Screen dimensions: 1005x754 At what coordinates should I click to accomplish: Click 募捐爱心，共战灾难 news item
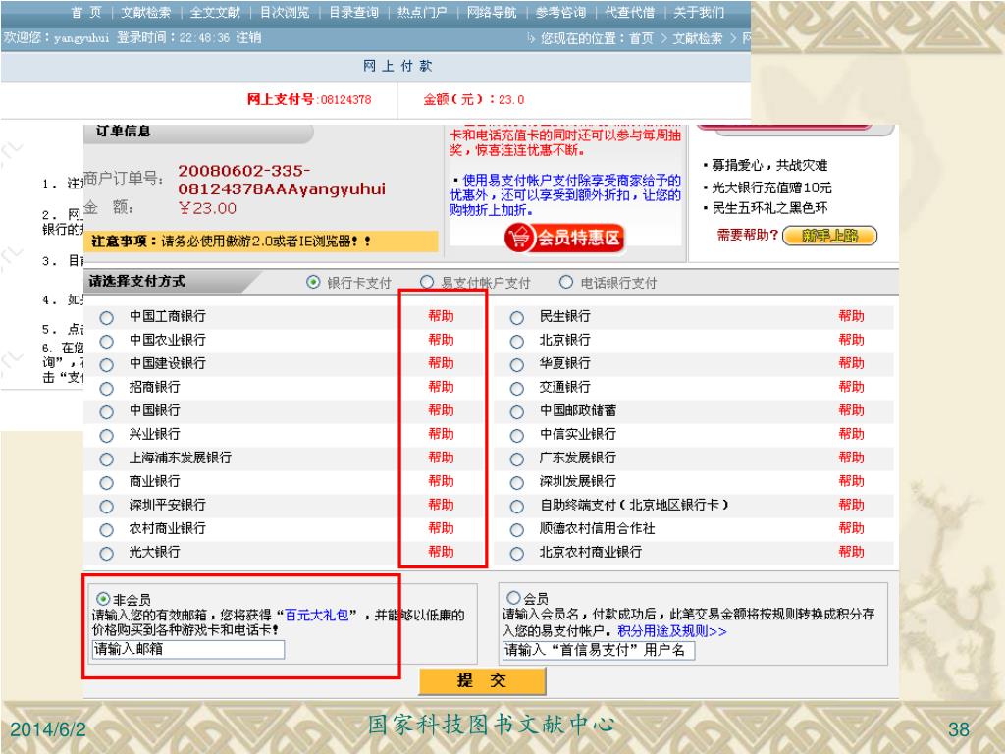(x=769, y=165)
